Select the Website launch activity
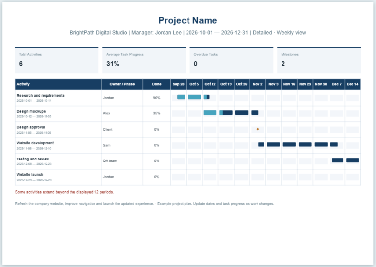 [x=30, y=174]
